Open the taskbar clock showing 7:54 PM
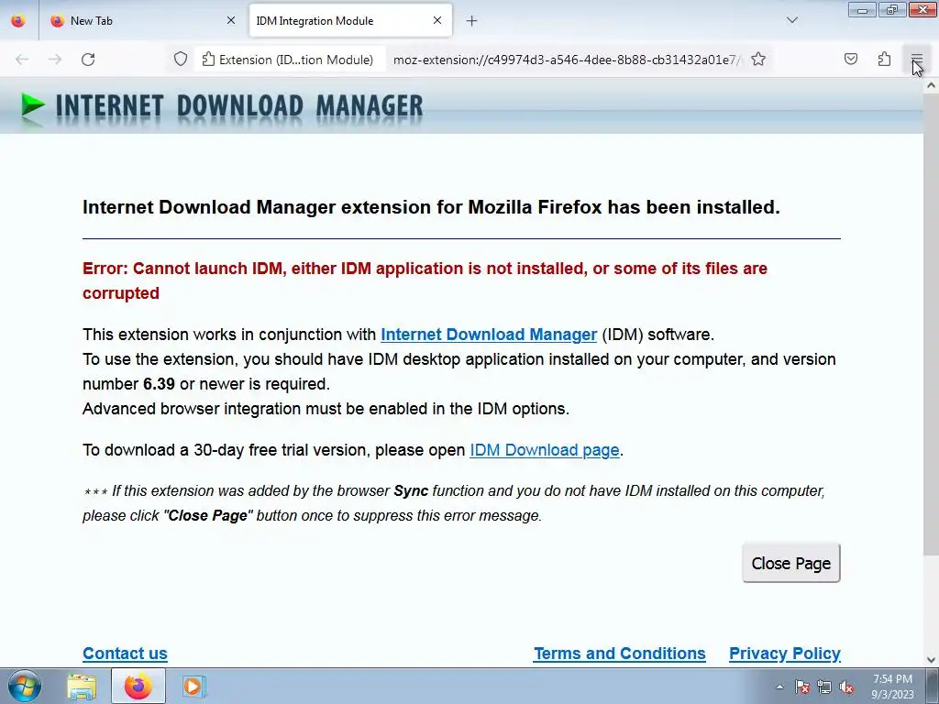The height and width of the screenshot is (704, 939). click(892, 687)
